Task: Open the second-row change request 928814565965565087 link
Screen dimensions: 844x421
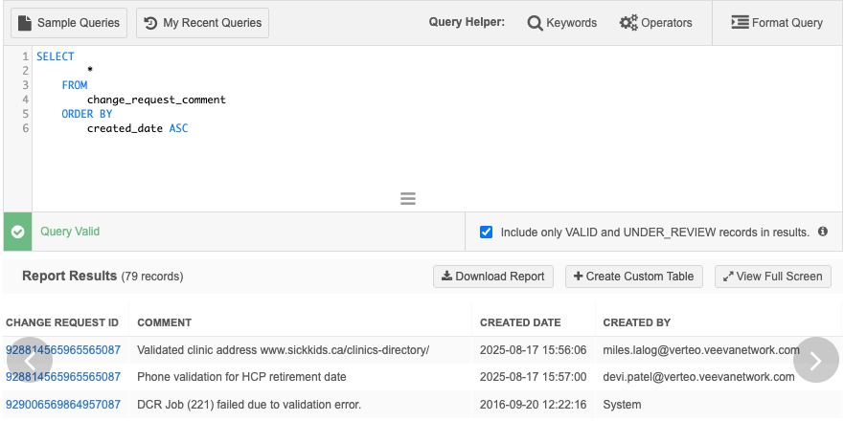Action: coord(63,377)
